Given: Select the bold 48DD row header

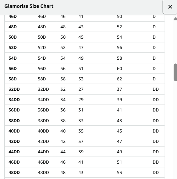Looking at the screenshot, I should click(x=14, y=172).
